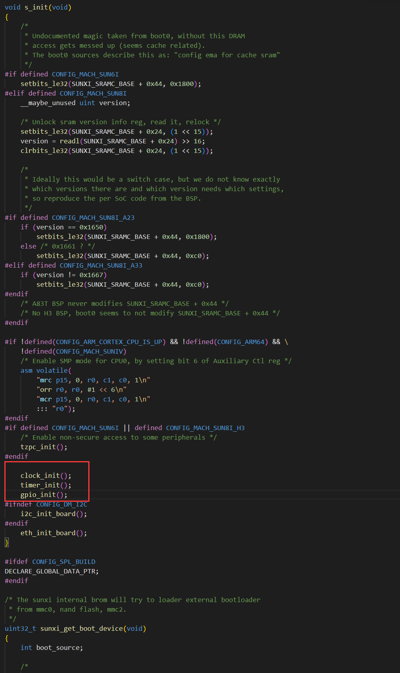Click the 'version = readl(SUNXI_SRAMC_BASE + 0x24) >> 16;' line
Image resolution: width=400 pixels, height=673 pixels.
coord(113,141)
